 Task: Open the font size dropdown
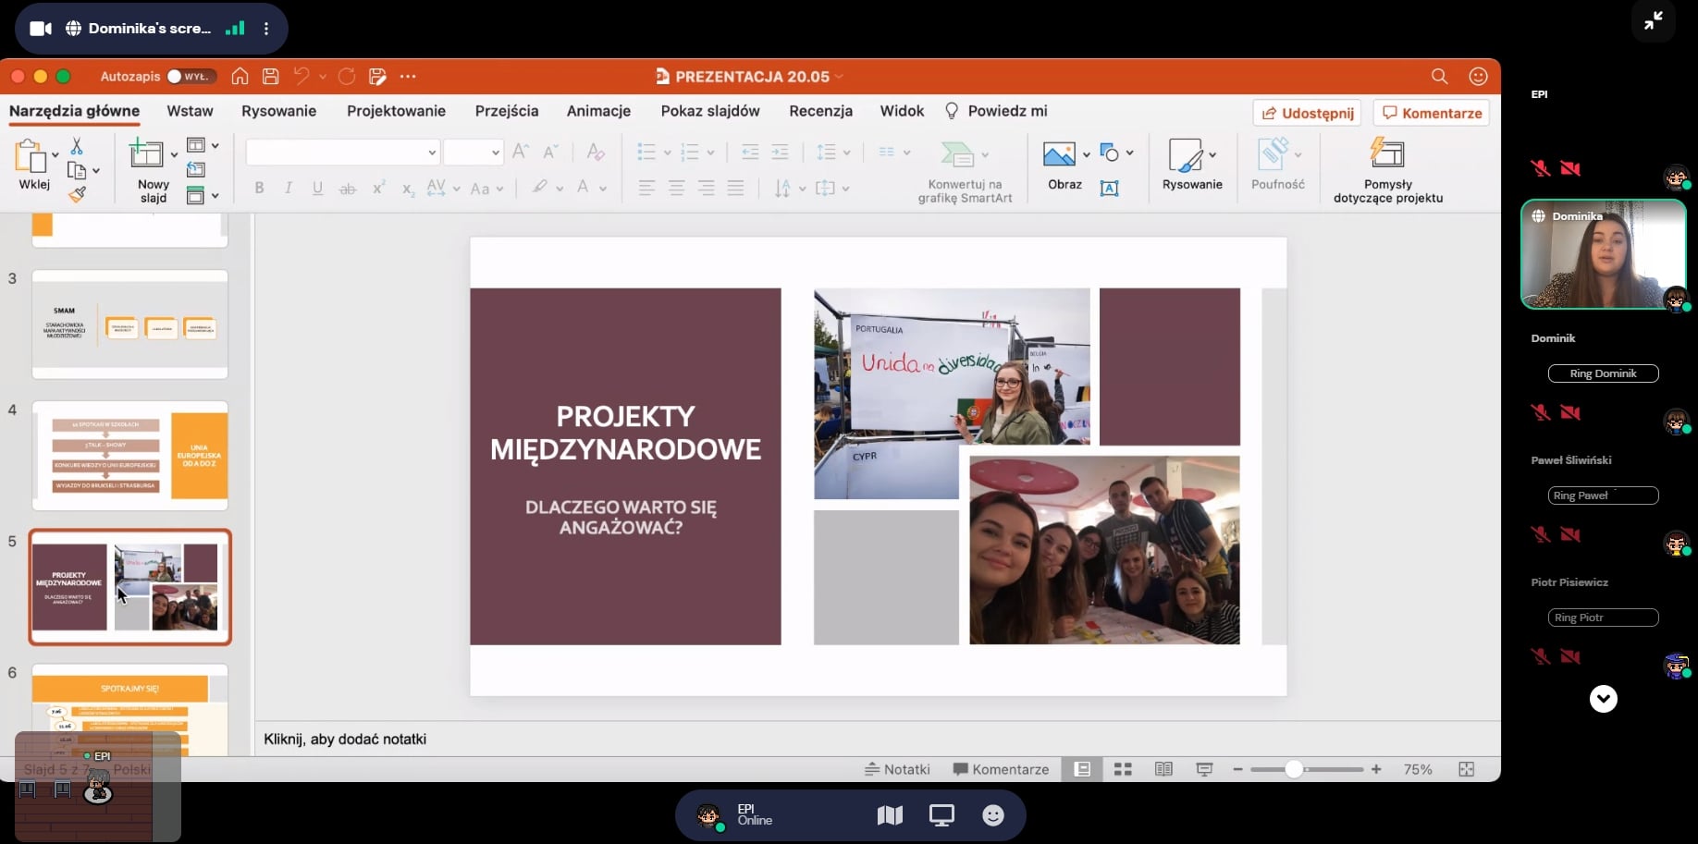[496, 153]
